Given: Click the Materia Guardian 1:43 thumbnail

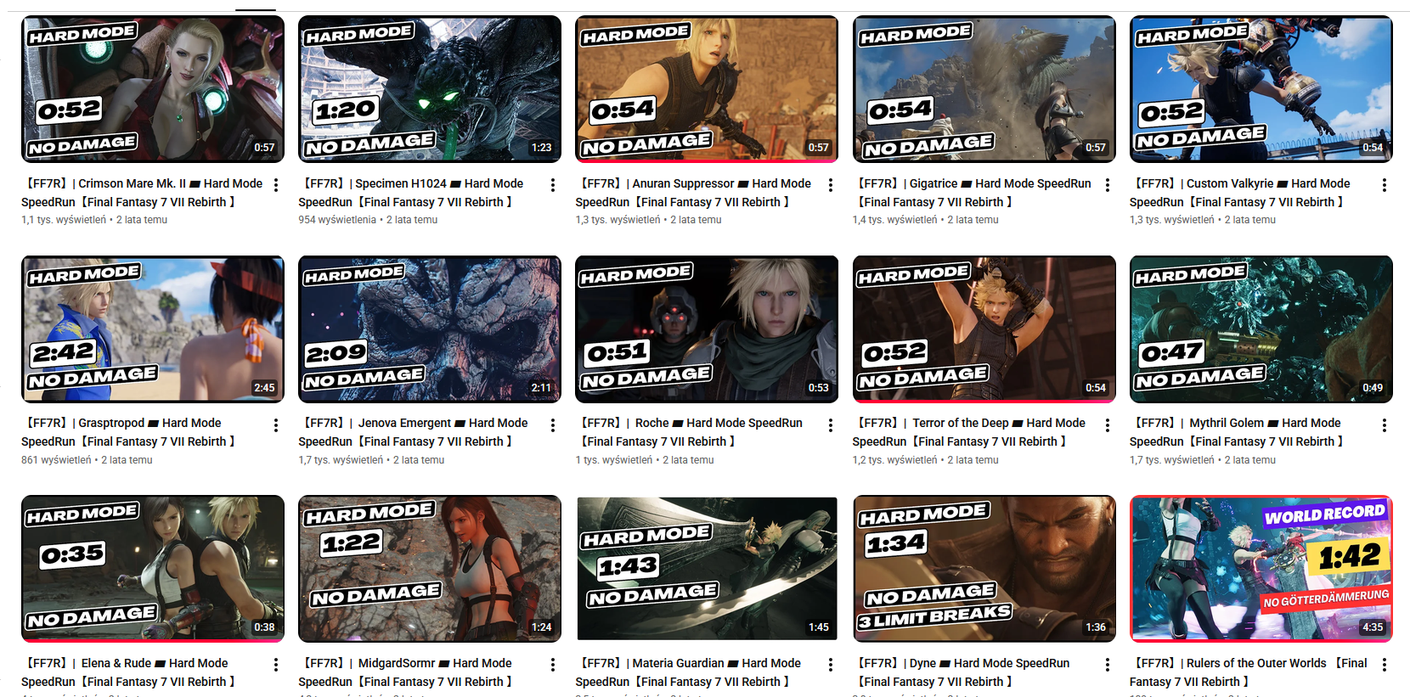Looking at the screenshot, I should pos(707,569).
